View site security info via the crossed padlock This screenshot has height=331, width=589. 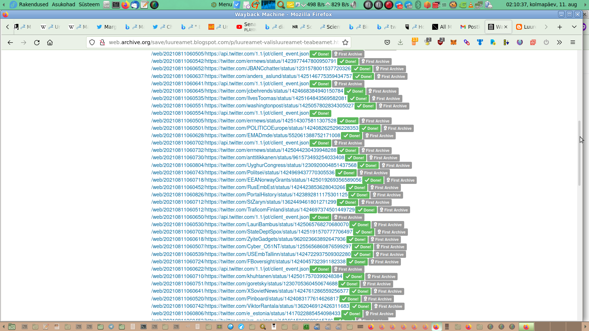[x=102, y=42]
